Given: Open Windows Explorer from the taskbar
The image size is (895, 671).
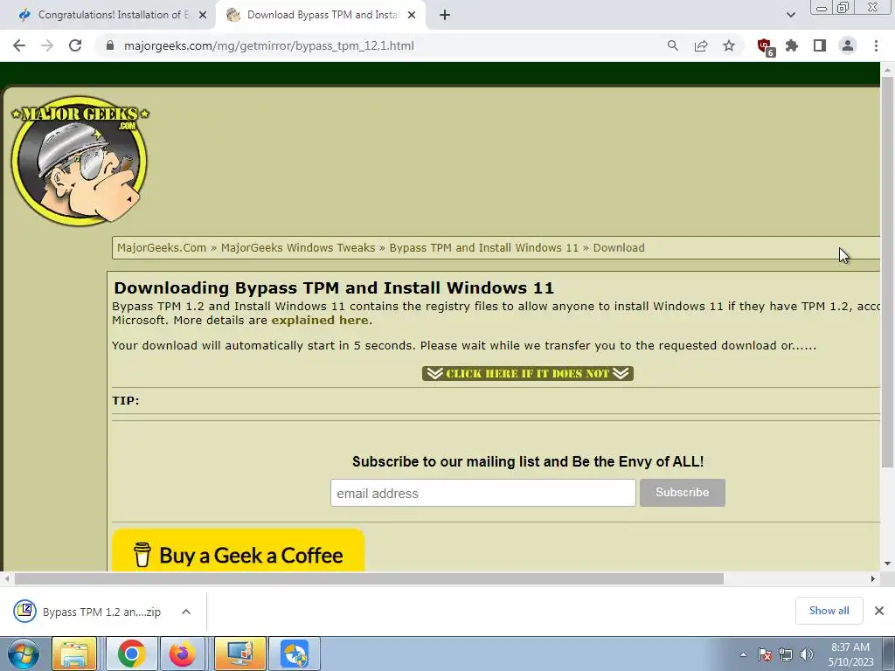Looking at the screenshot, I should pos(74,654).
